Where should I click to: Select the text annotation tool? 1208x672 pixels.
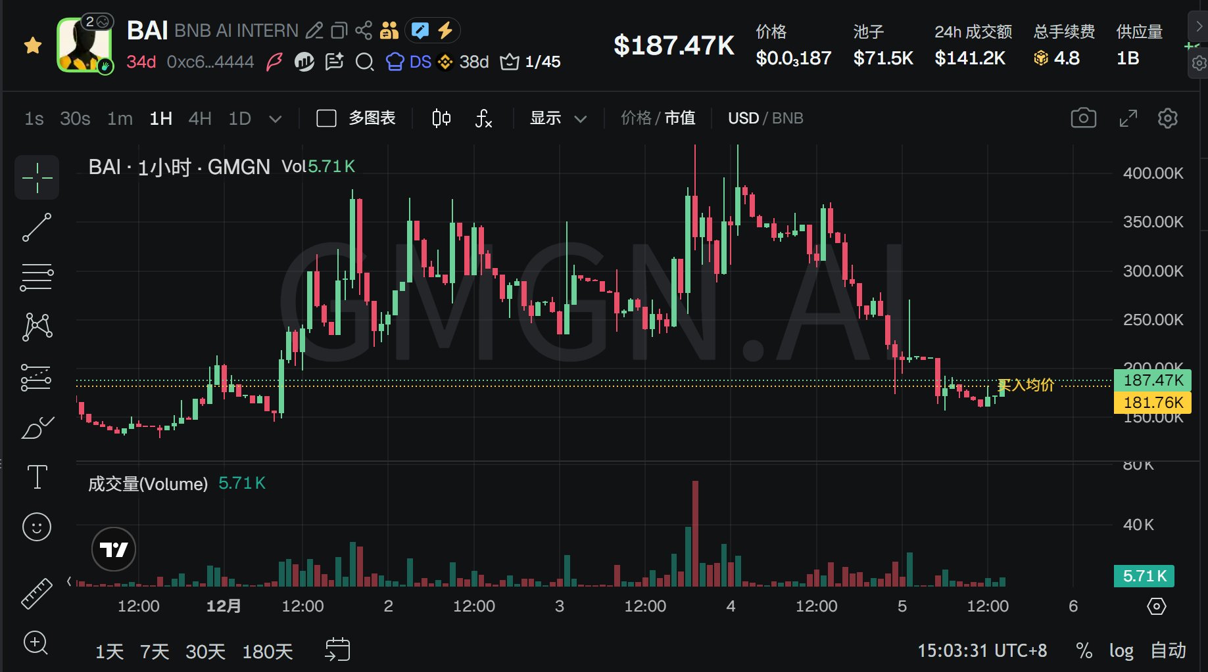coord(37,477)
